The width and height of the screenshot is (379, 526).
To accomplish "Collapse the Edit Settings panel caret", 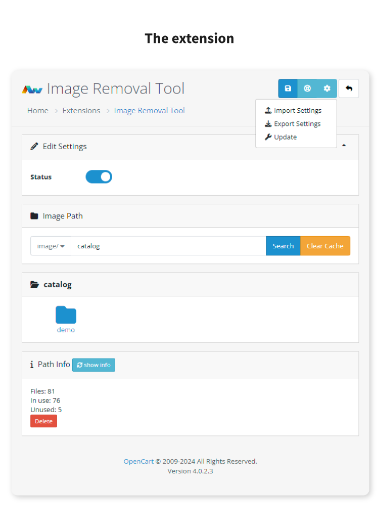I will (x=344, y=146).
